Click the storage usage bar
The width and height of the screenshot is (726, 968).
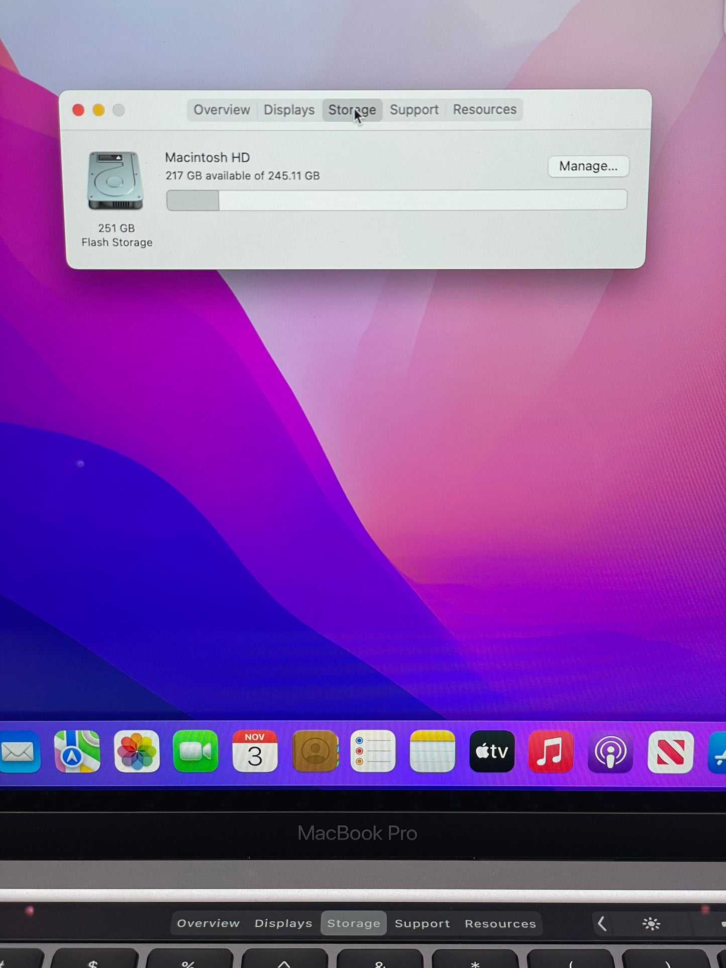[397, 200]
